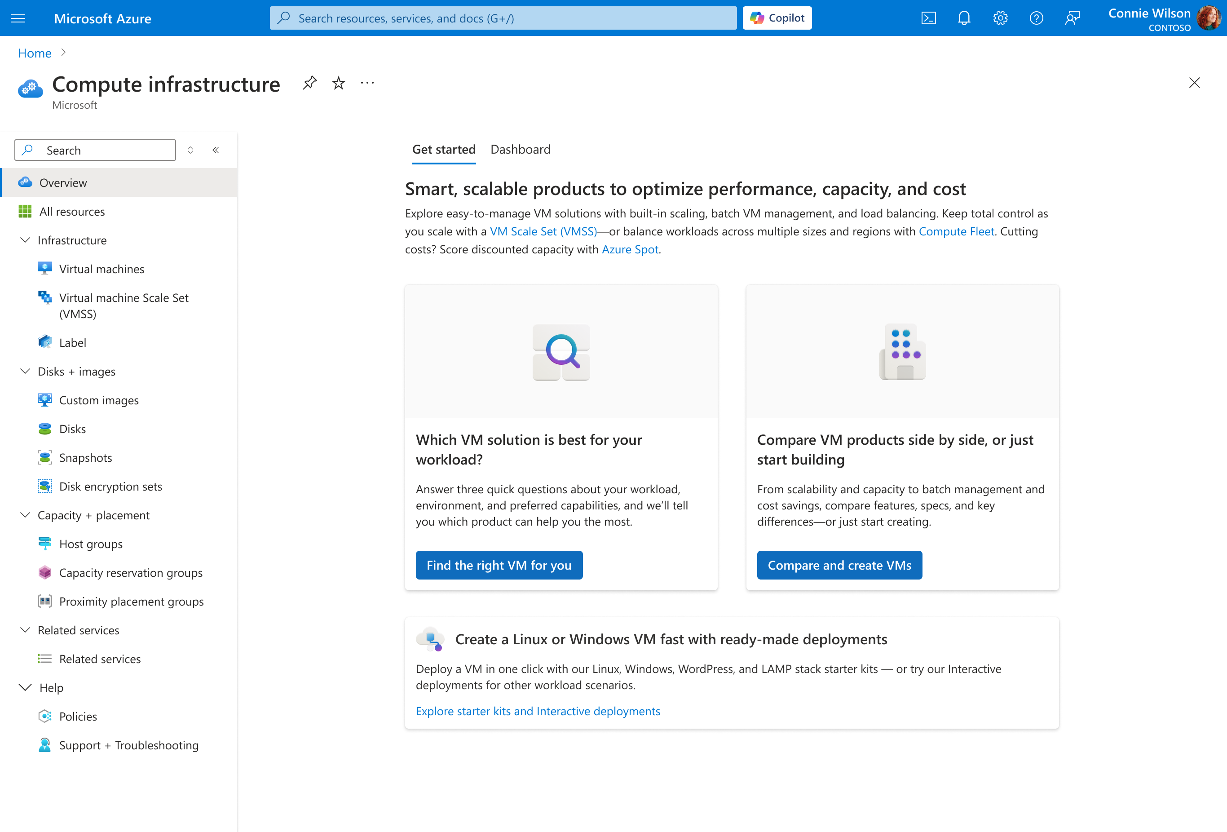Open Disk encryption sets
This screenshot has width=1227, height=832.
click(x=110, y=486)
